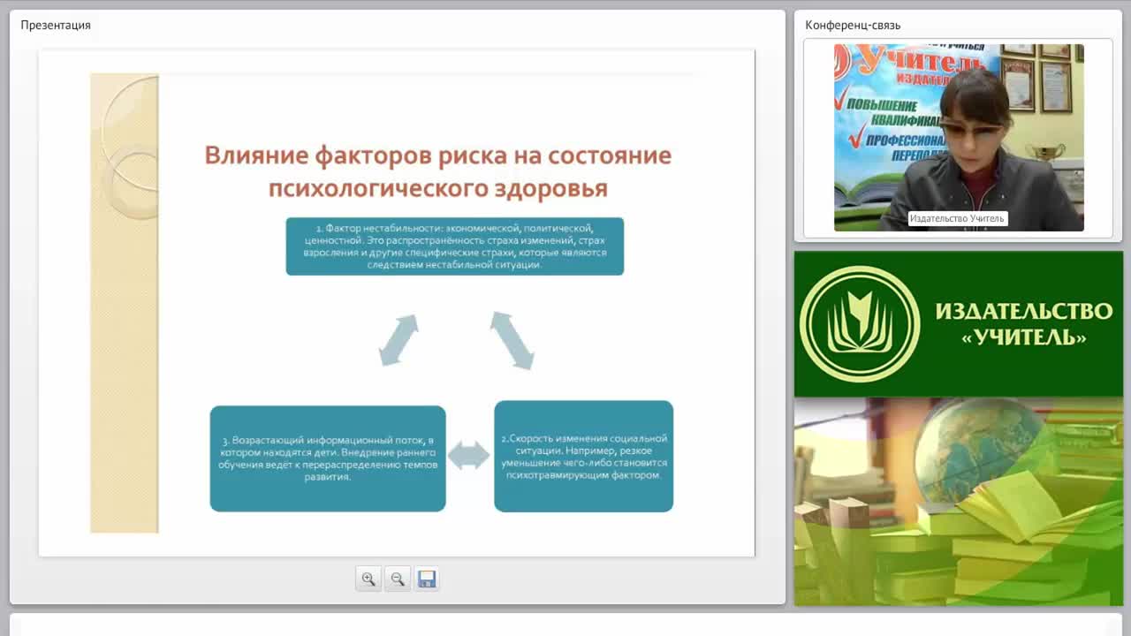Click the presenter's webcam video

(x=959, y=138)
